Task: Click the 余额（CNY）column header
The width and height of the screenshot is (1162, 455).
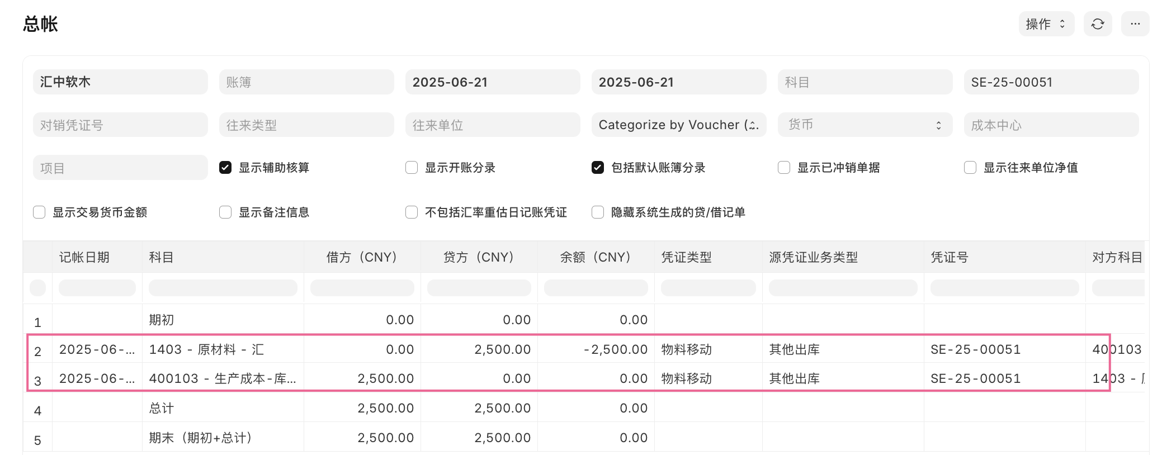Action: [596, 257]
